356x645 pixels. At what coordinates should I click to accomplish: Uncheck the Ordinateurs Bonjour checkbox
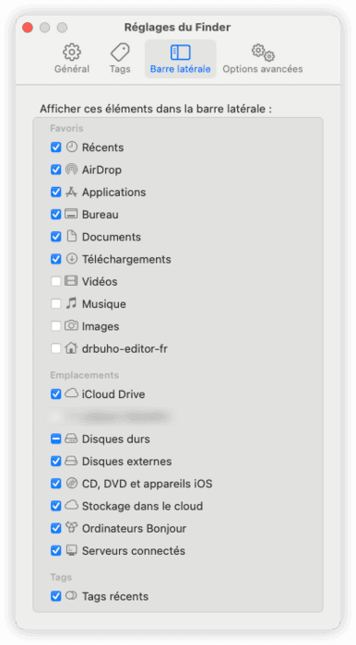(x=56, y=528)
